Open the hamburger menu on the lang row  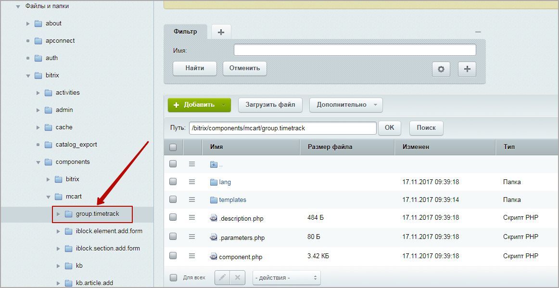point(191,182)
